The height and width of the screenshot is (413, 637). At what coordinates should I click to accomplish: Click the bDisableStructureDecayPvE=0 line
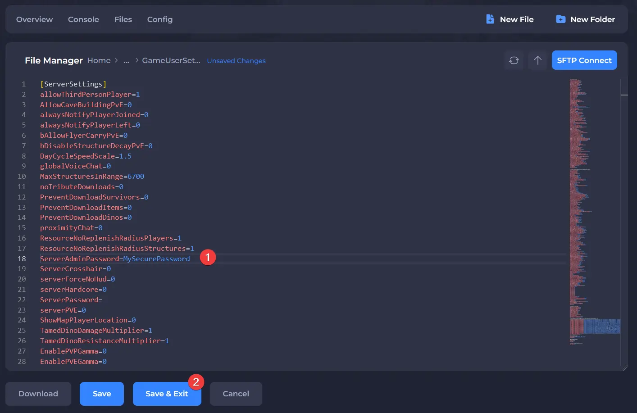tap(96, 146)
